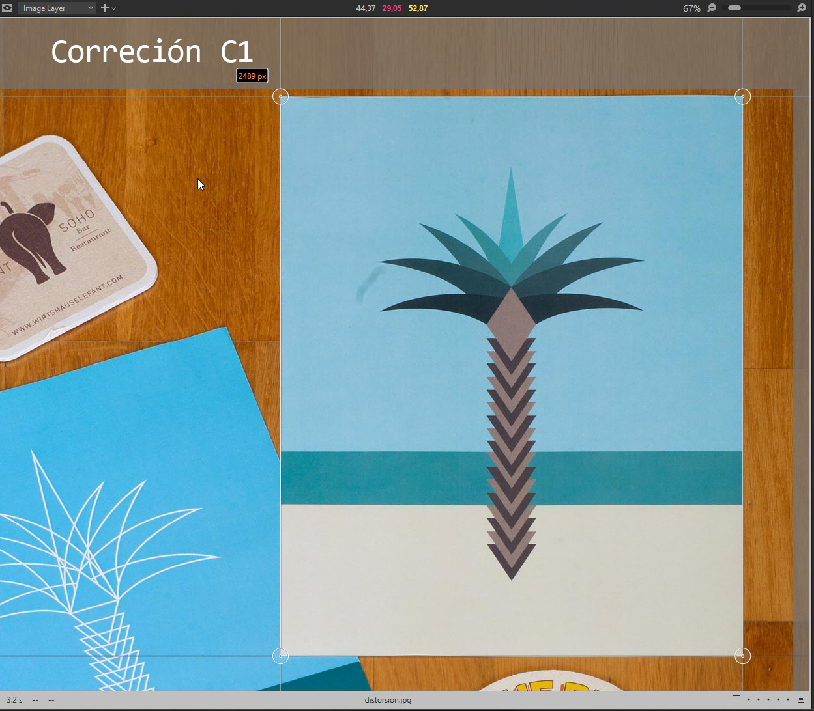Click the list icon in status bar

801,700
